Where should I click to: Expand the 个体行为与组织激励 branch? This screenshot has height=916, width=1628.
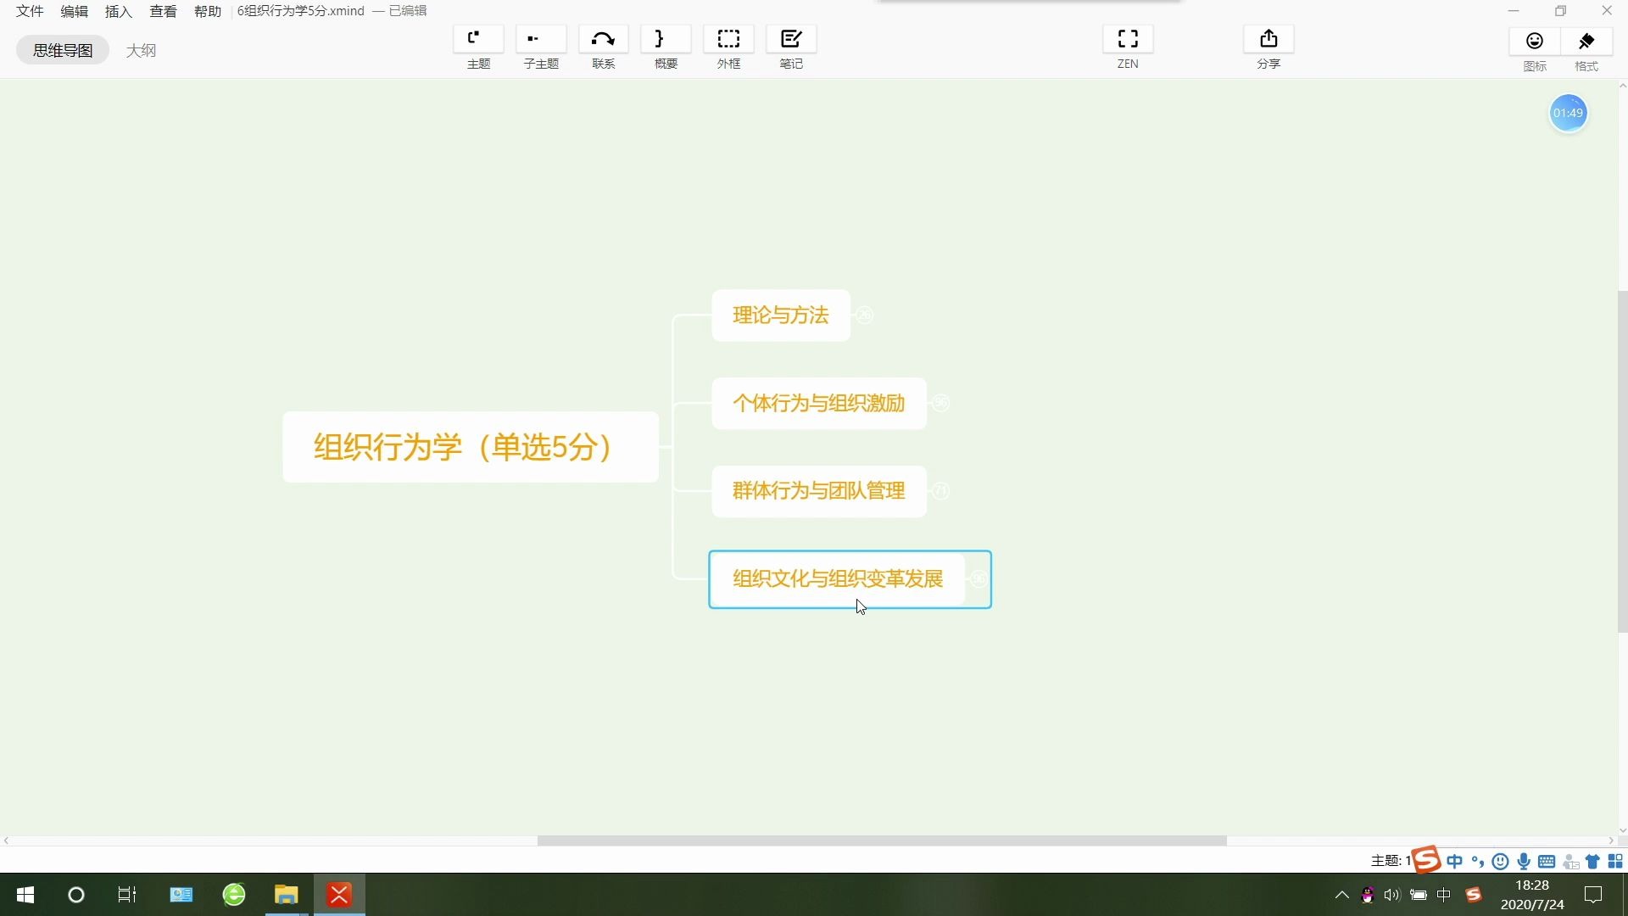(x=940, y=403)
